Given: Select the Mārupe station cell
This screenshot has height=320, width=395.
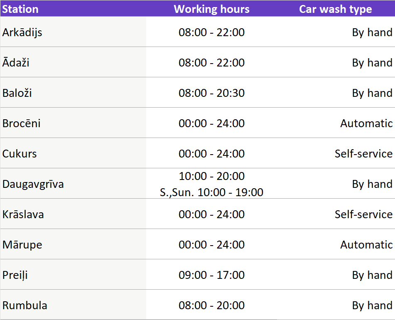Looking at the screenshot, I should coord(22,245).
